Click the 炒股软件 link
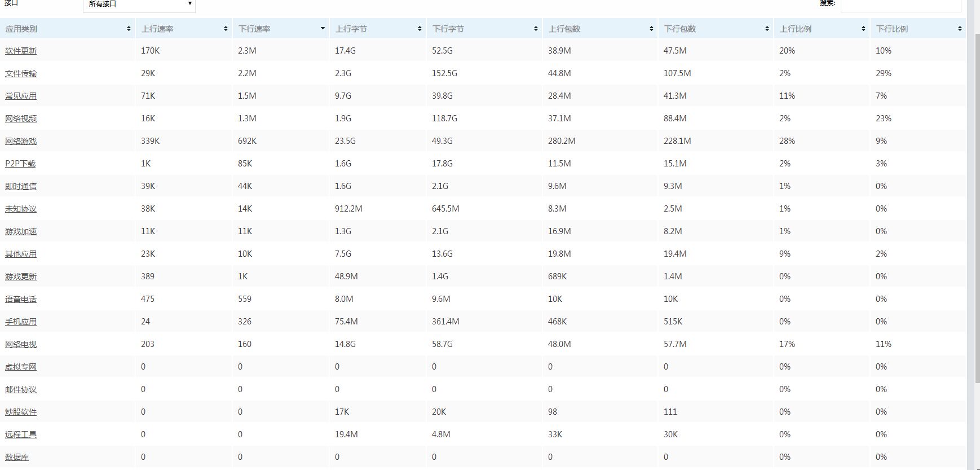The height and width of the screenshot is (470, 980). [x=21, y=412]
